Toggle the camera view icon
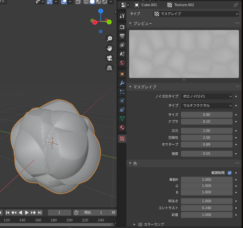Screen dimensions: 243x228 [x=110, y=58]
